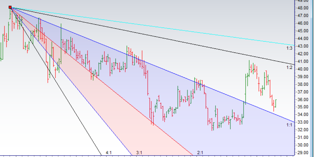Screen dimensions: 314x157
Task: Click the 40.00 price axis label
Action: pyautogui.click(x=303, y=69)
